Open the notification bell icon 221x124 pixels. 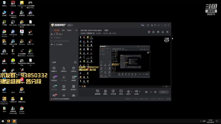pyautogui.click(x=163, y=32)
